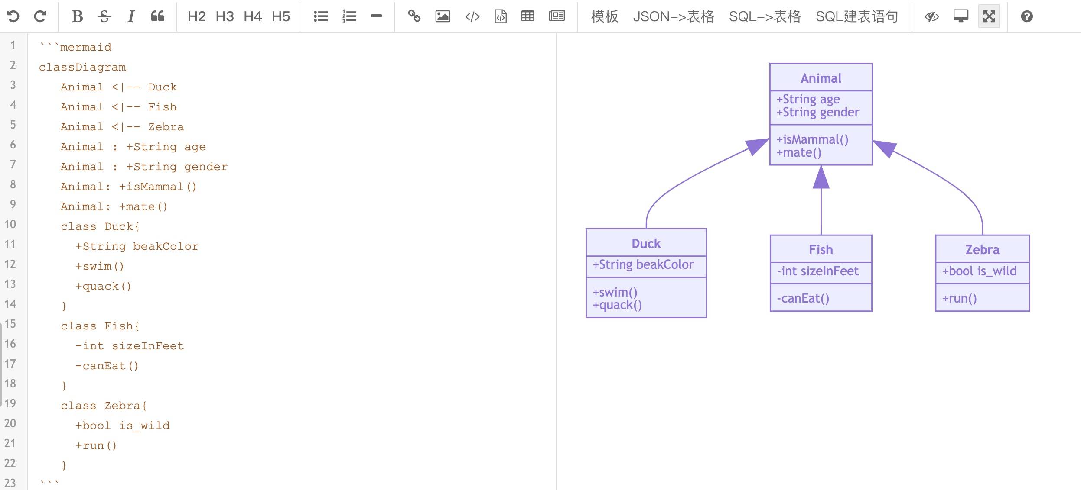The height and width of the screenshot is (490, 1081).
Task: Click the 'Animal <|-- Duck' code line
Action: click(119, 87)
